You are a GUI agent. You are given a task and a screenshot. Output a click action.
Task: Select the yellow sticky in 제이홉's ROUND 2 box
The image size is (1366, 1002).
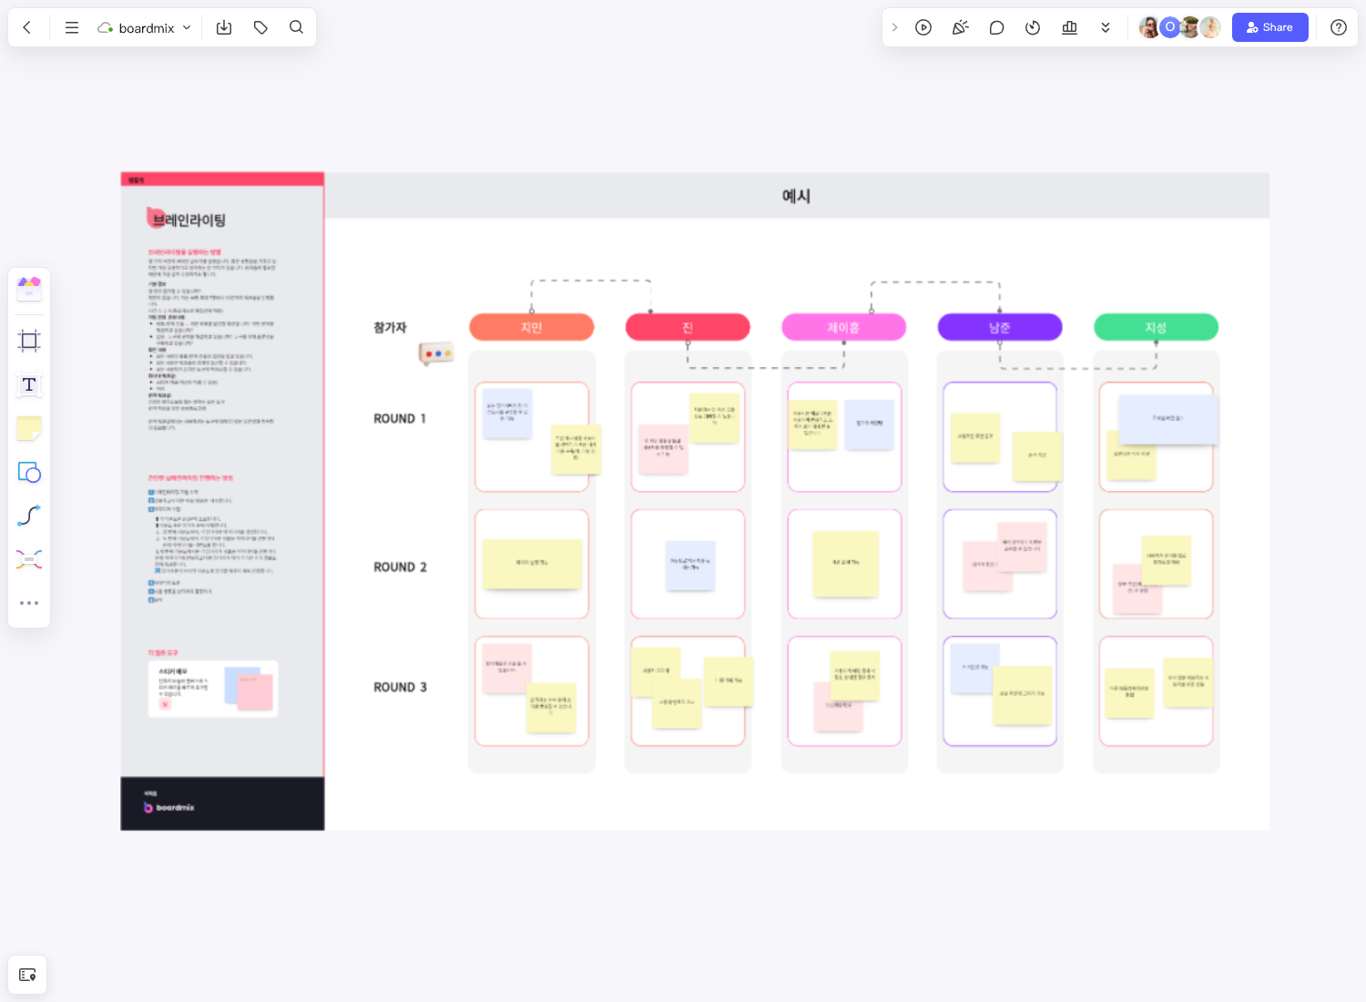point(845,564)
